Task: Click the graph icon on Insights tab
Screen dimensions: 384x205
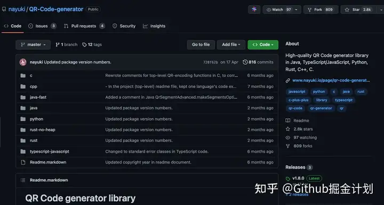Action: click(x=145, y=26)
